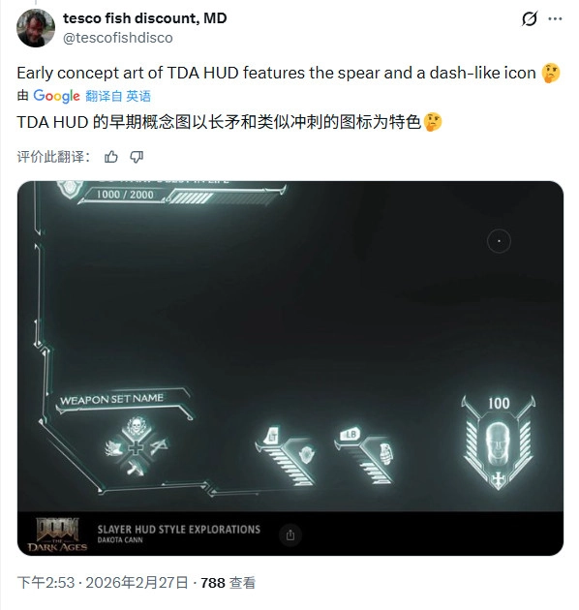
Task: Click the grenade icon under LB
Action: 385,453
